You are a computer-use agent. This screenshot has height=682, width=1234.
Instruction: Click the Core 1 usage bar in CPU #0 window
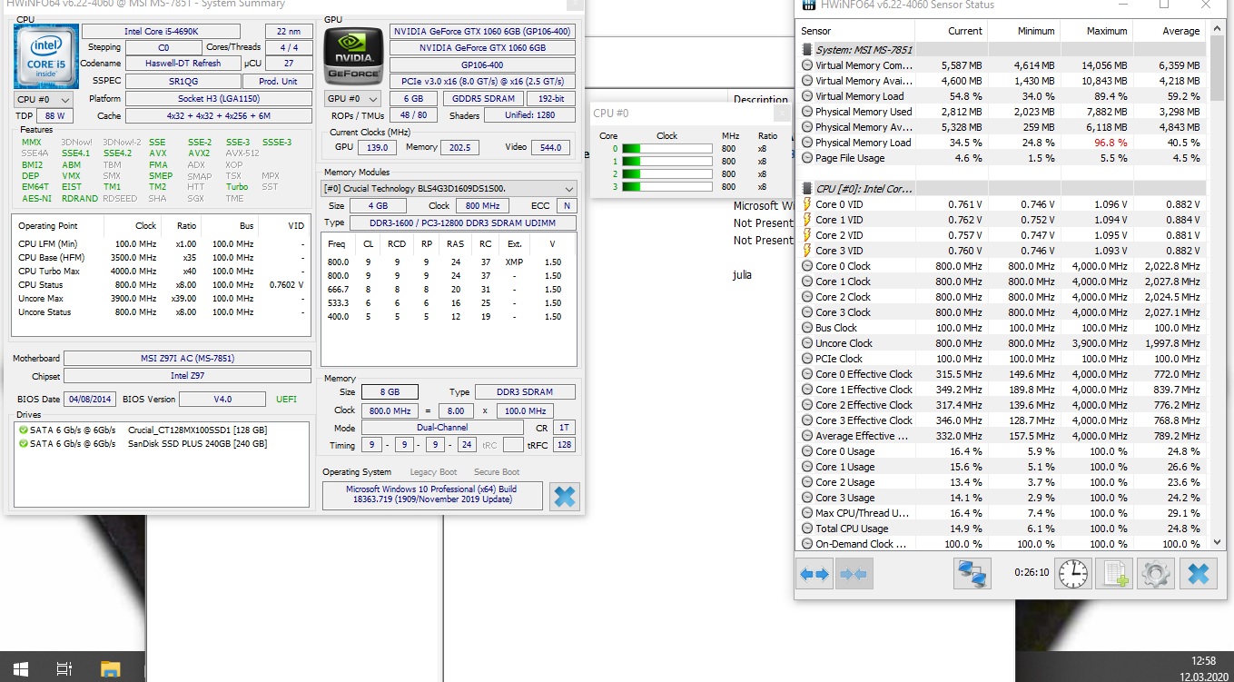667,162
